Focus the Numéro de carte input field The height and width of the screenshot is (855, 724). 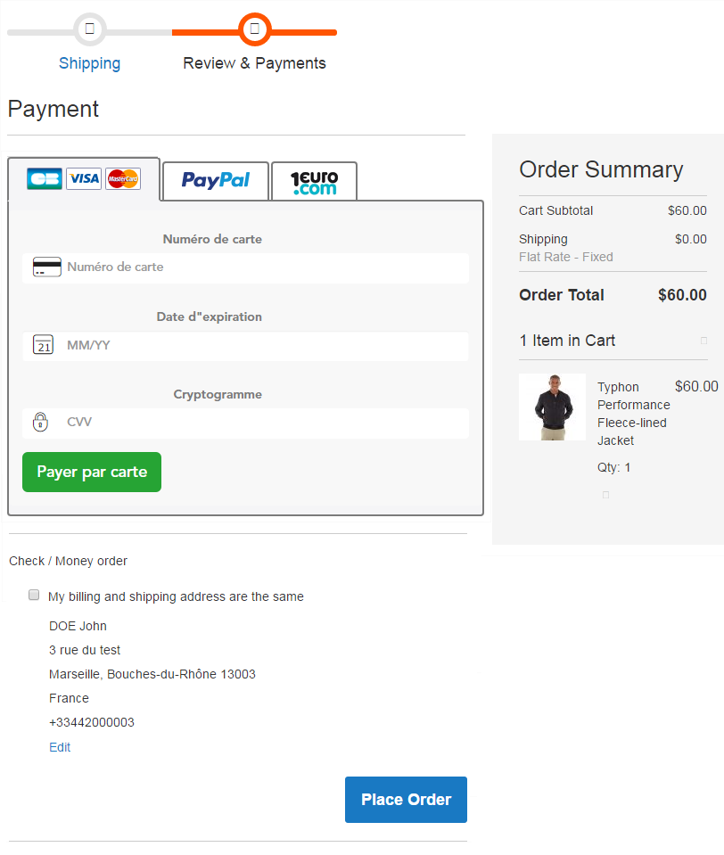(x=263, y=267)
